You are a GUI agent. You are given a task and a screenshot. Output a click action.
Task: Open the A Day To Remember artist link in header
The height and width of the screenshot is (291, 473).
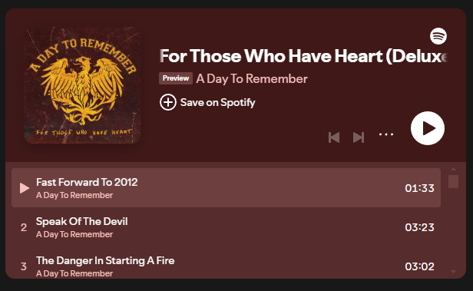point(252,79)
